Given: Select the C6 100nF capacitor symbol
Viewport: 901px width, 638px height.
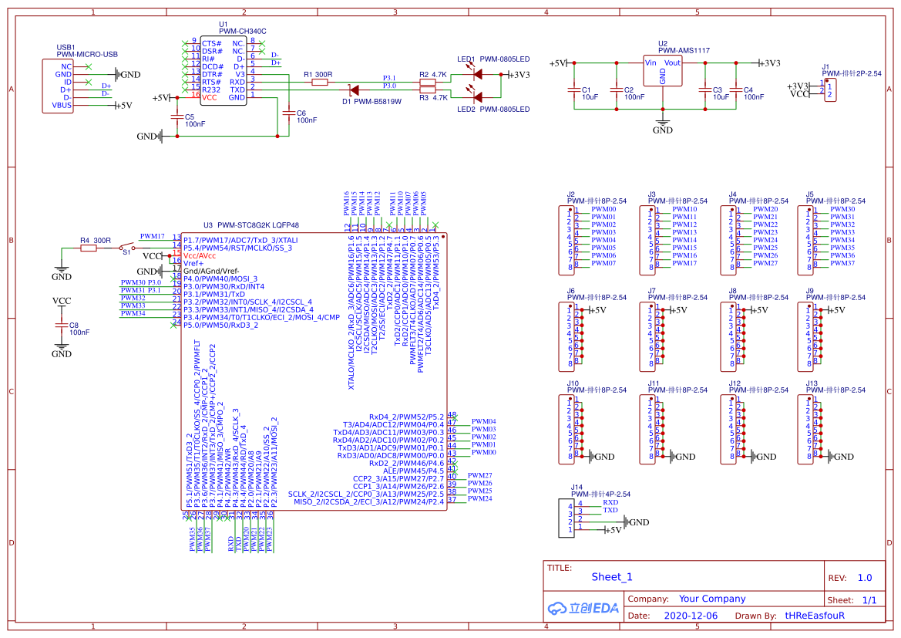Looking at the screenshot, I should click(288, 113).
